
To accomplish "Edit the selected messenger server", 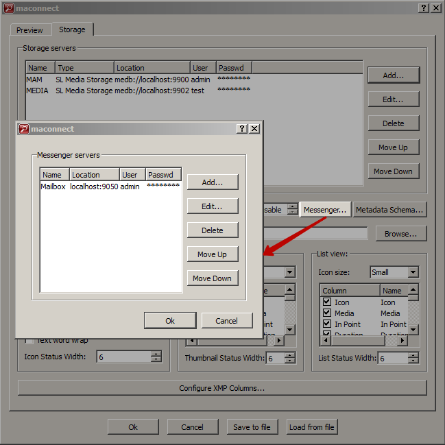I will pos(213,206).
